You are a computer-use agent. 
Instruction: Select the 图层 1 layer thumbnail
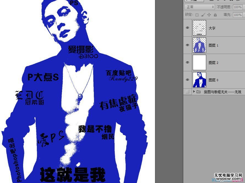click(x=199, y=45)
